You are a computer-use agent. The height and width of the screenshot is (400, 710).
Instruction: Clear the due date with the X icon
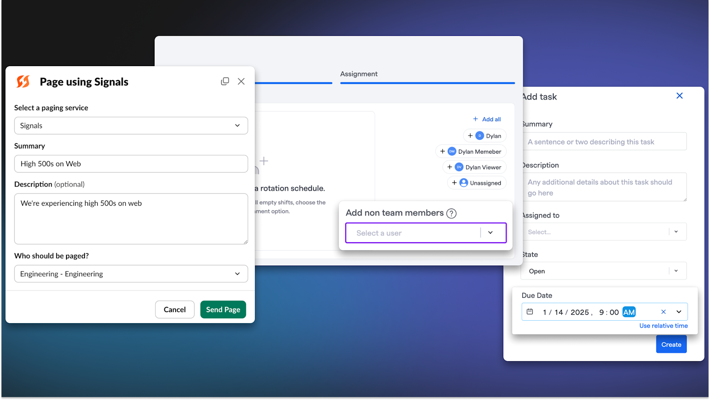[x=663, y=312]
